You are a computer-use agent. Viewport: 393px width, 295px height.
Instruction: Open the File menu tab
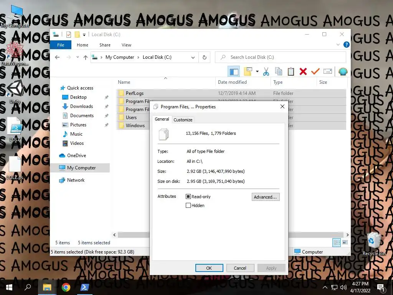61,45
